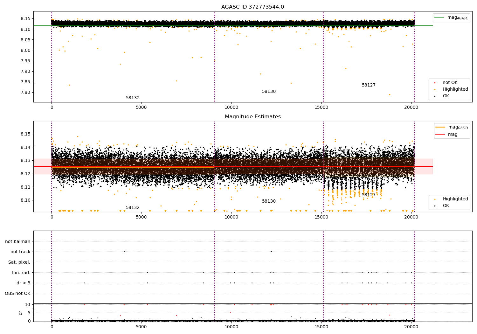Click the 'AGASC ID 372773544.0' title

pyautogui.click(x=252, y=7)
